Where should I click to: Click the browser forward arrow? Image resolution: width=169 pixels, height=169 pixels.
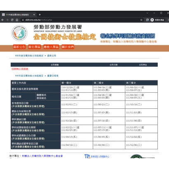(7, 20)
